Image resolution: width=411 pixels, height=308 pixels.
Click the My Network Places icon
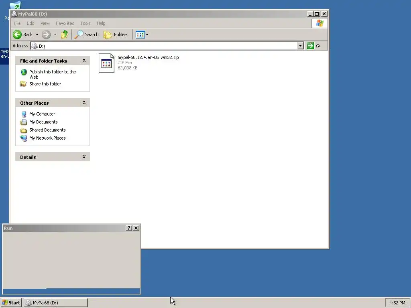point(24,138)
